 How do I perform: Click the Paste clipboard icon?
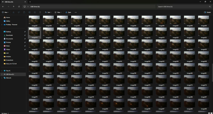coord(24,12)
